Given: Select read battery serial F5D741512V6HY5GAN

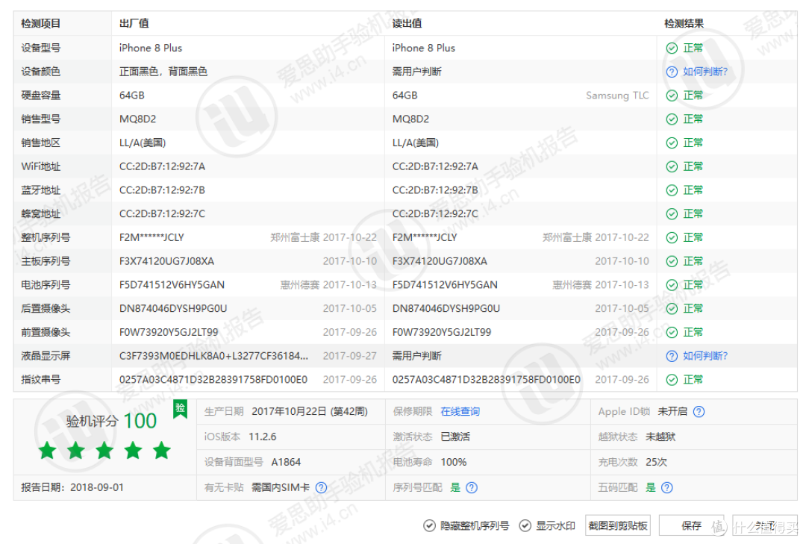Looking at the screenshot, I should [x=445, y=285].
